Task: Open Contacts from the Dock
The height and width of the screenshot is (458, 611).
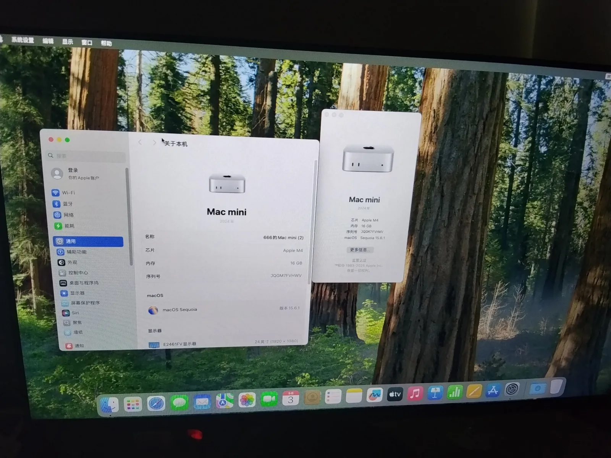Action: click(x=312, y=398)
